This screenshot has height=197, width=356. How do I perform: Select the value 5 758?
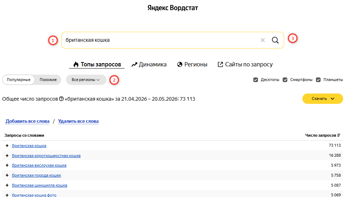tap(336, 175)
